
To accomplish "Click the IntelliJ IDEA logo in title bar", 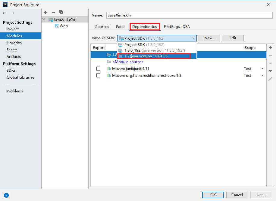I will click(x=5, y=4).
